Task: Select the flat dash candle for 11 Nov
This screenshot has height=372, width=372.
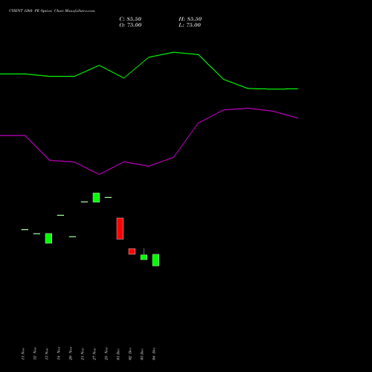Action: pos(25,229)
